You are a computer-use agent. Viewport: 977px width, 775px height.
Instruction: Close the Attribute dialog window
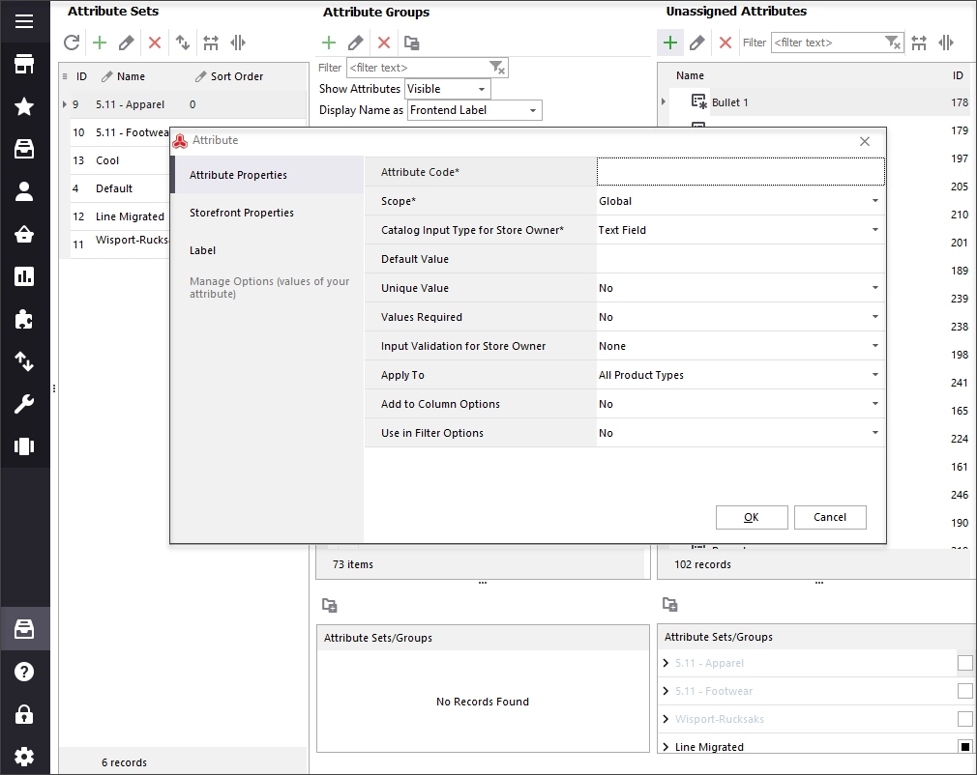864,141
